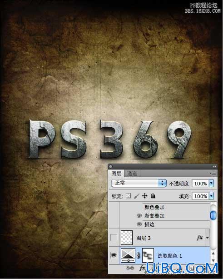
Task: Click the 不透明度 opacity value field
Action: [x=200, y=183]
